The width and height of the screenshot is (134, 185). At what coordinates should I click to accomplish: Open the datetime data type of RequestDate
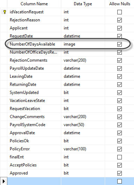pyautogui.click(x=83, y=36)
